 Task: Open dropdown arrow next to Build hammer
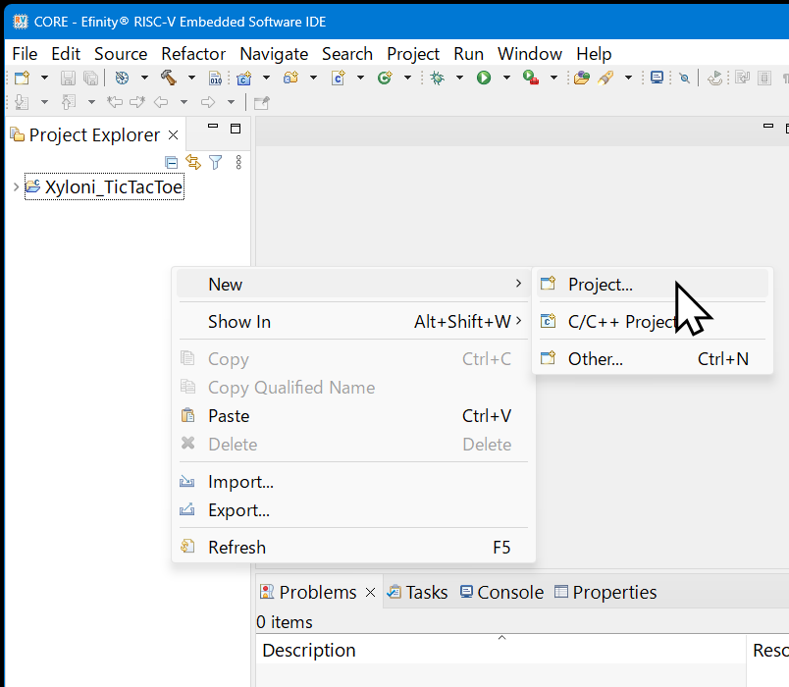191,78
